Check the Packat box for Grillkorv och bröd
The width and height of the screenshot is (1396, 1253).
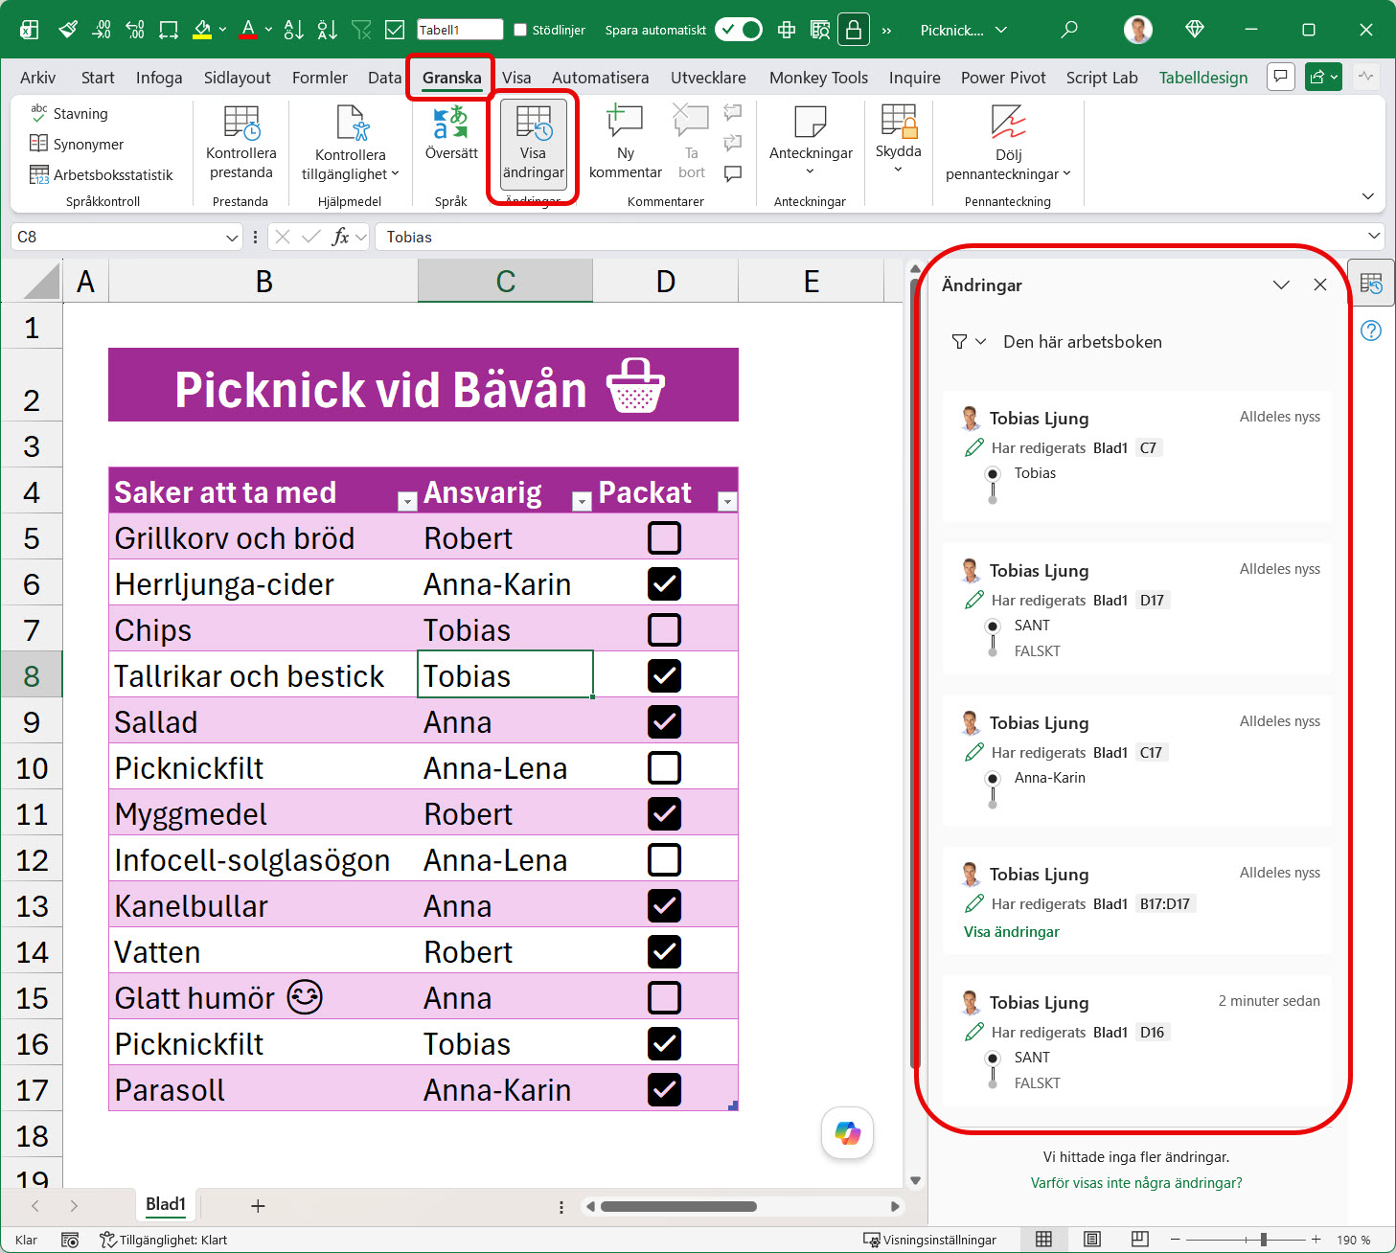click(x=665, y=537)
